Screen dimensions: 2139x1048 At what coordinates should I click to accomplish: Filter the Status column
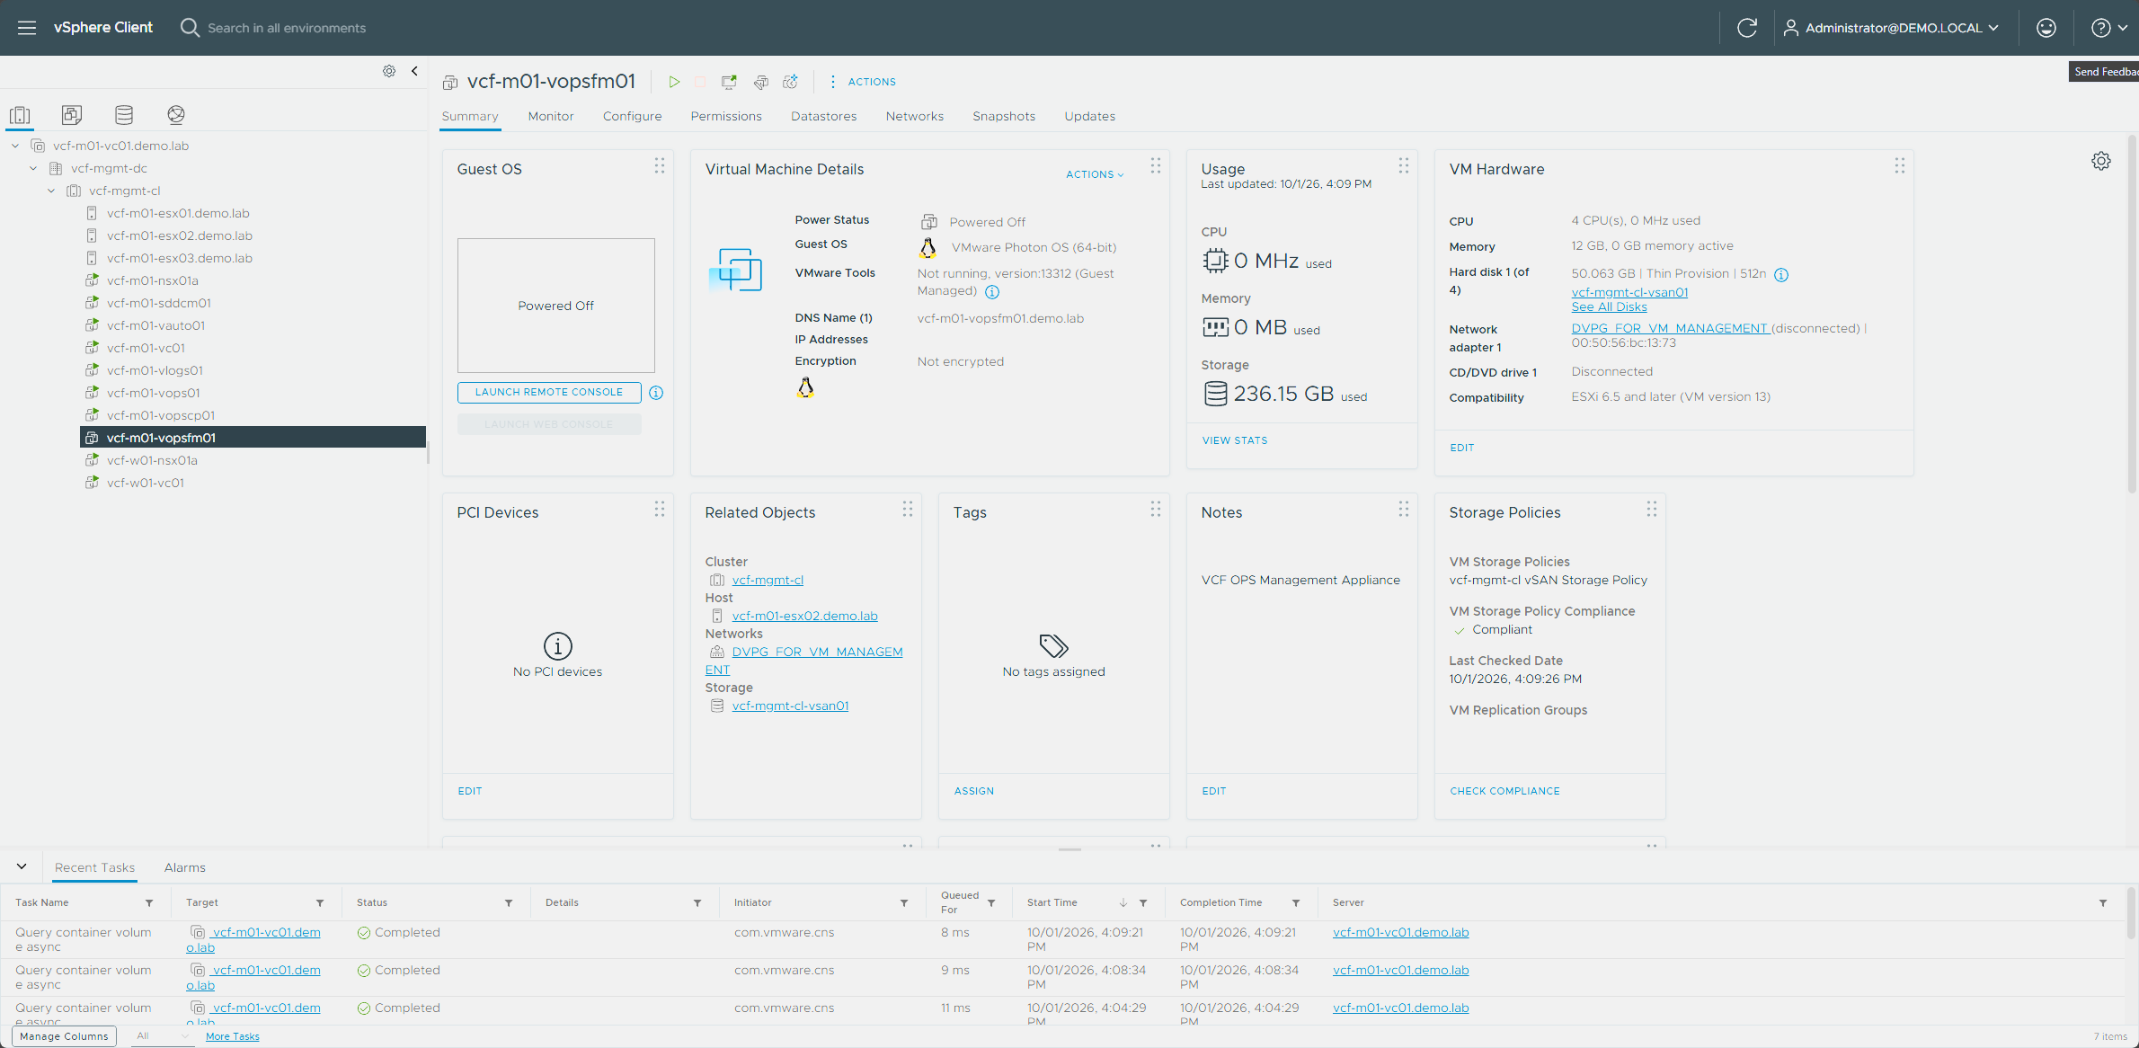[x=509, y=903]
